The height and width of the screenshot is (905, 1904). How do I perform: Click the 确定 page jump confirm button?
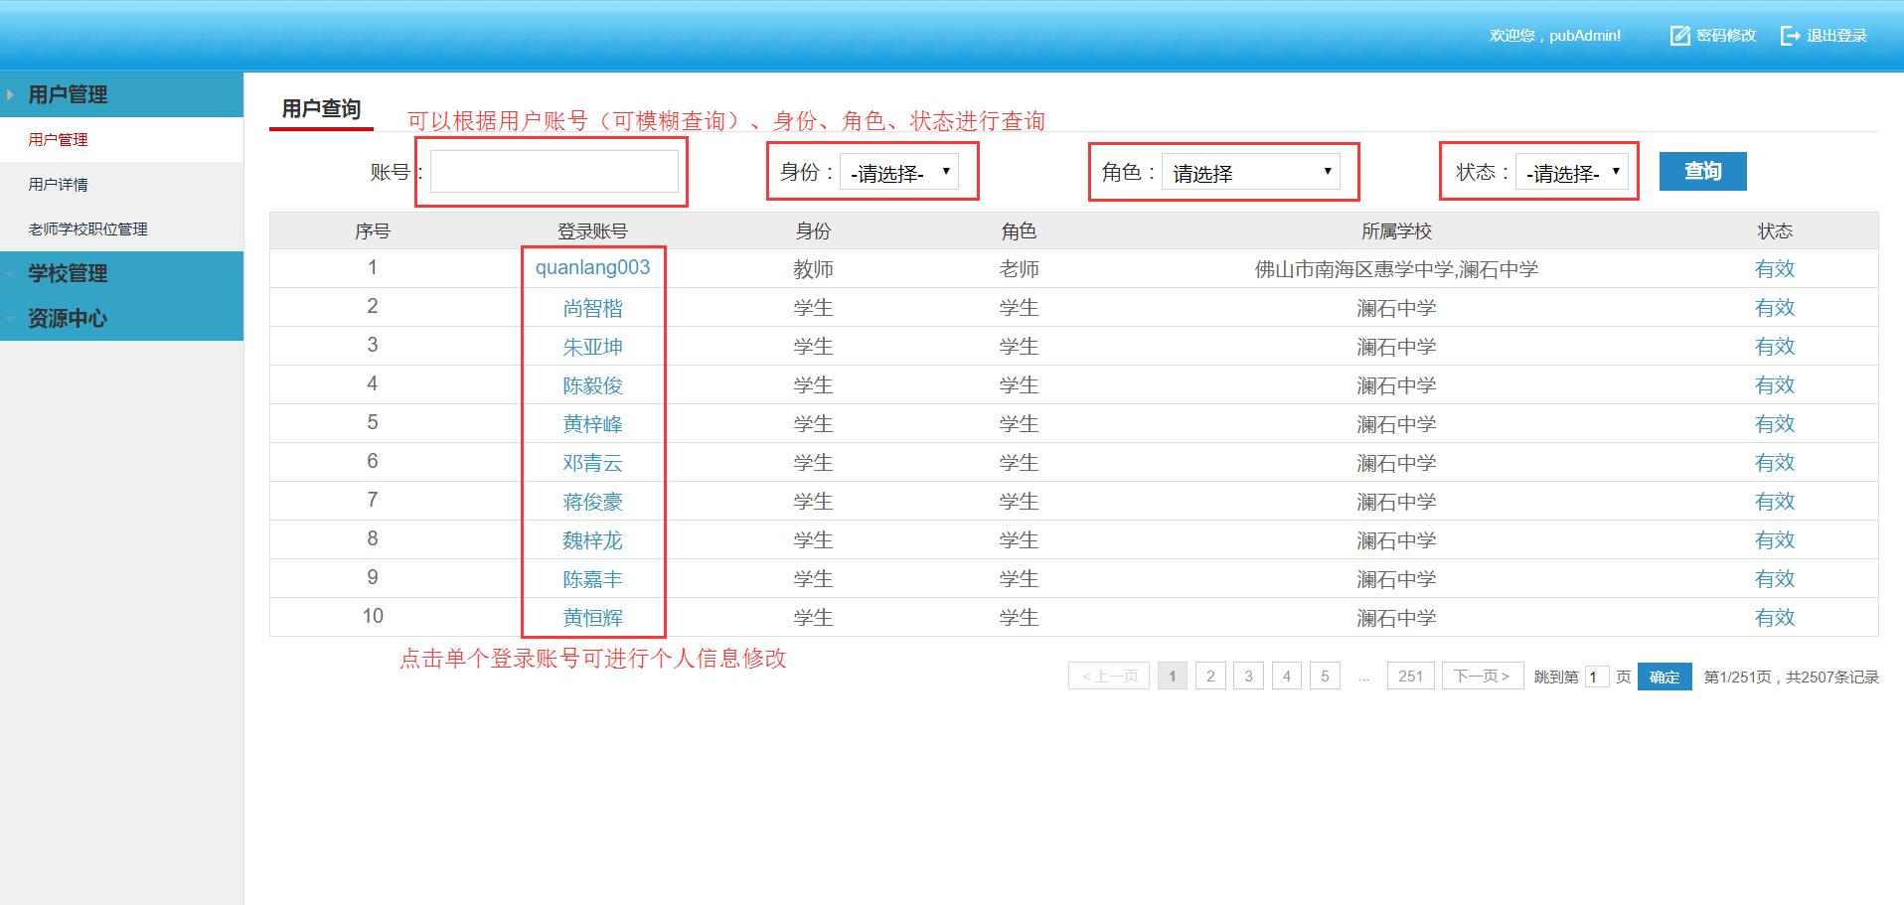click(1664, 677)
